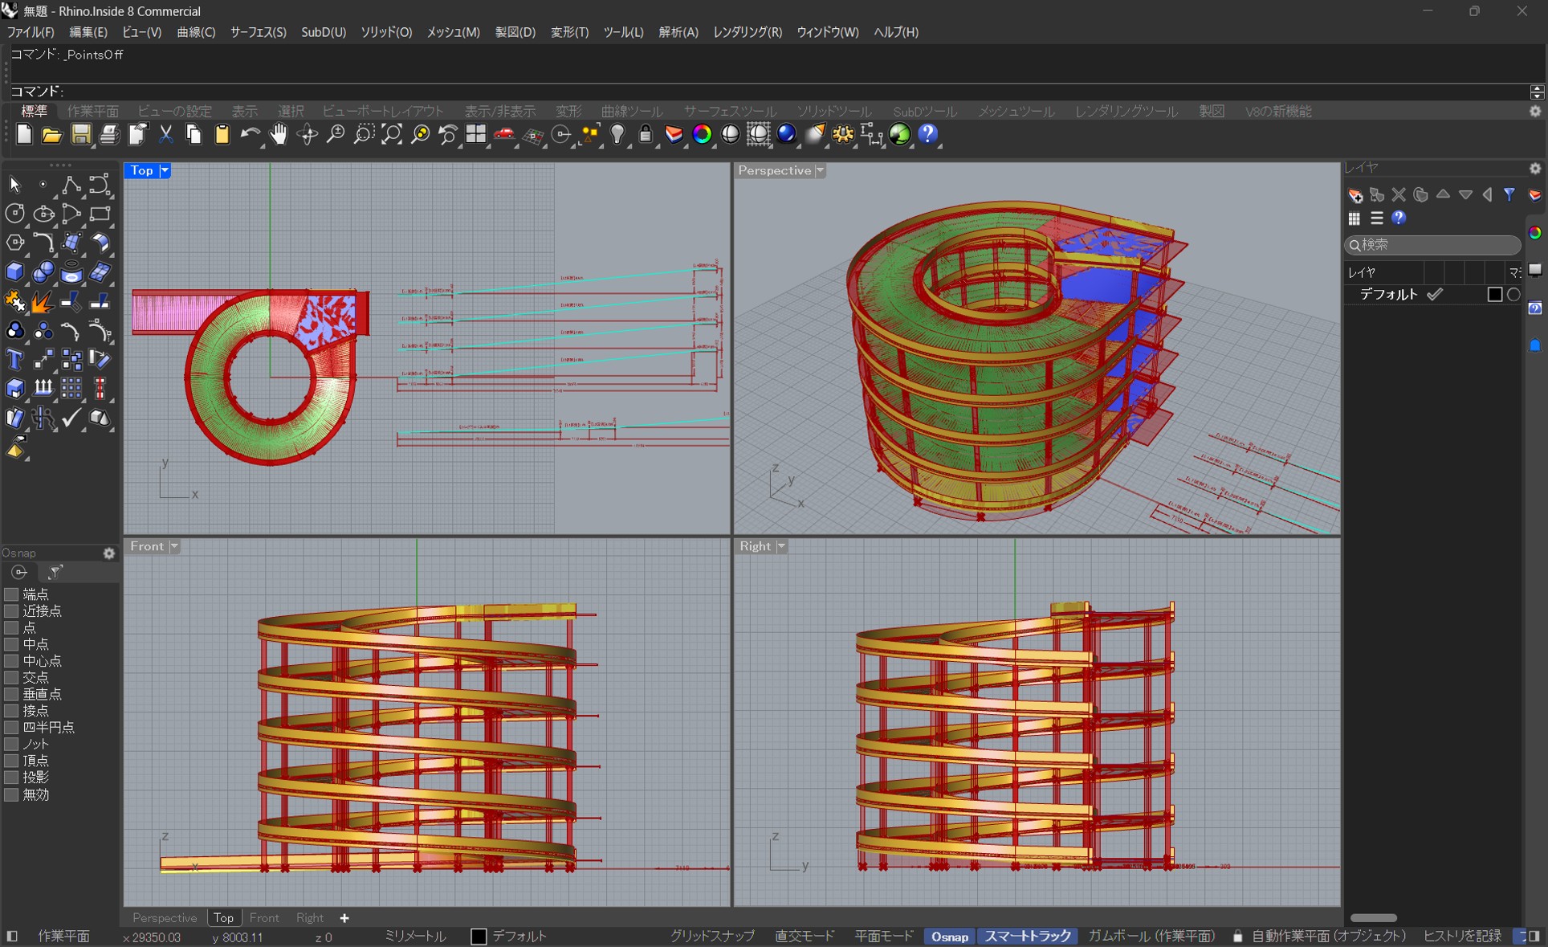Select the Text tool icon

(x=14, y=360)
